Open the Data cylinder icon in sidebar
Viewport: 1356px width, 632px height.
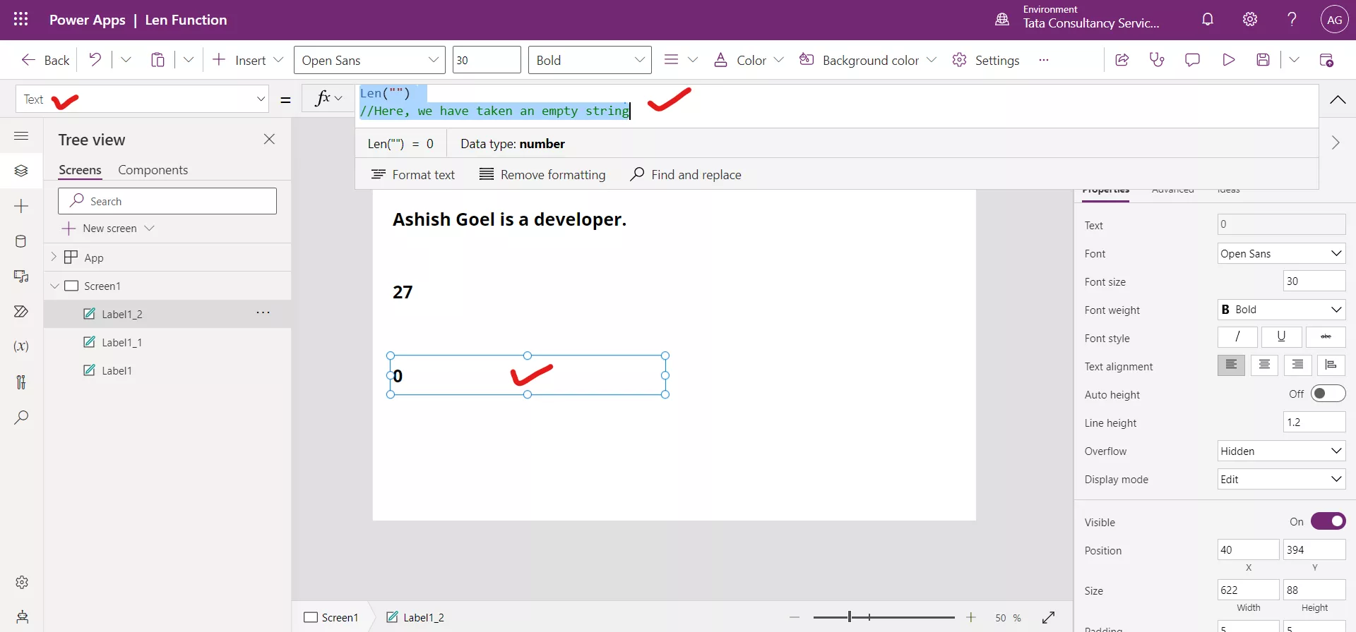coord(21,241)
